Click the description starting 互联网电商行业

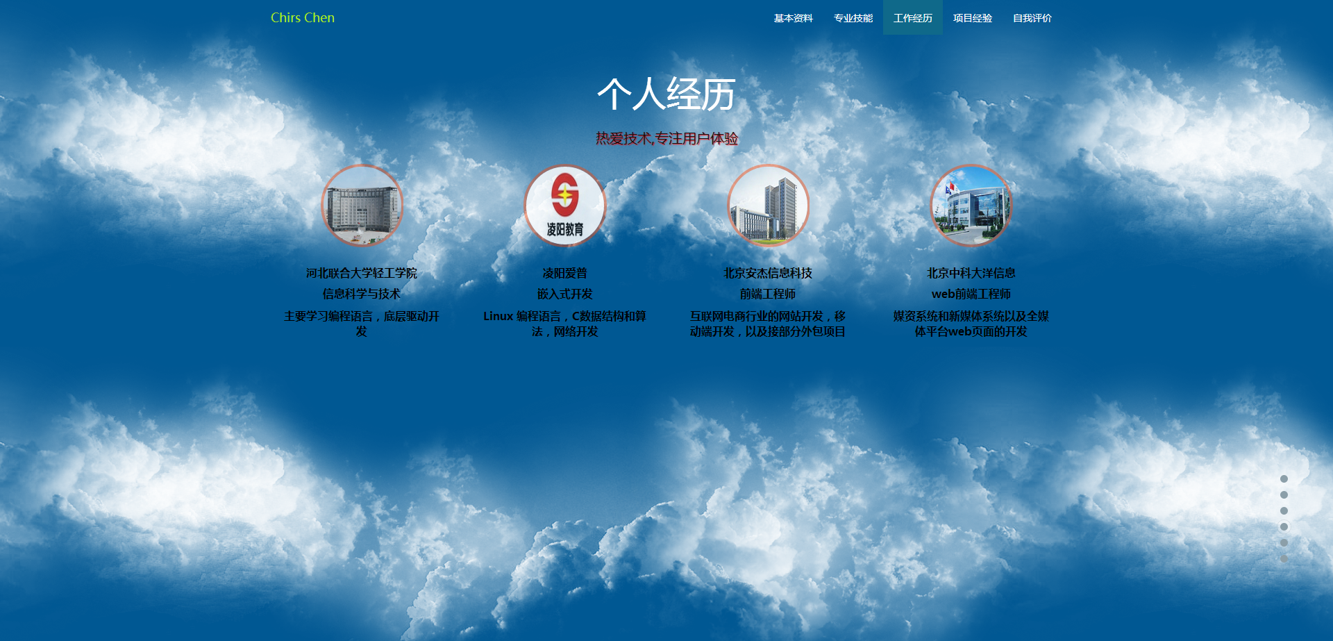768,324
